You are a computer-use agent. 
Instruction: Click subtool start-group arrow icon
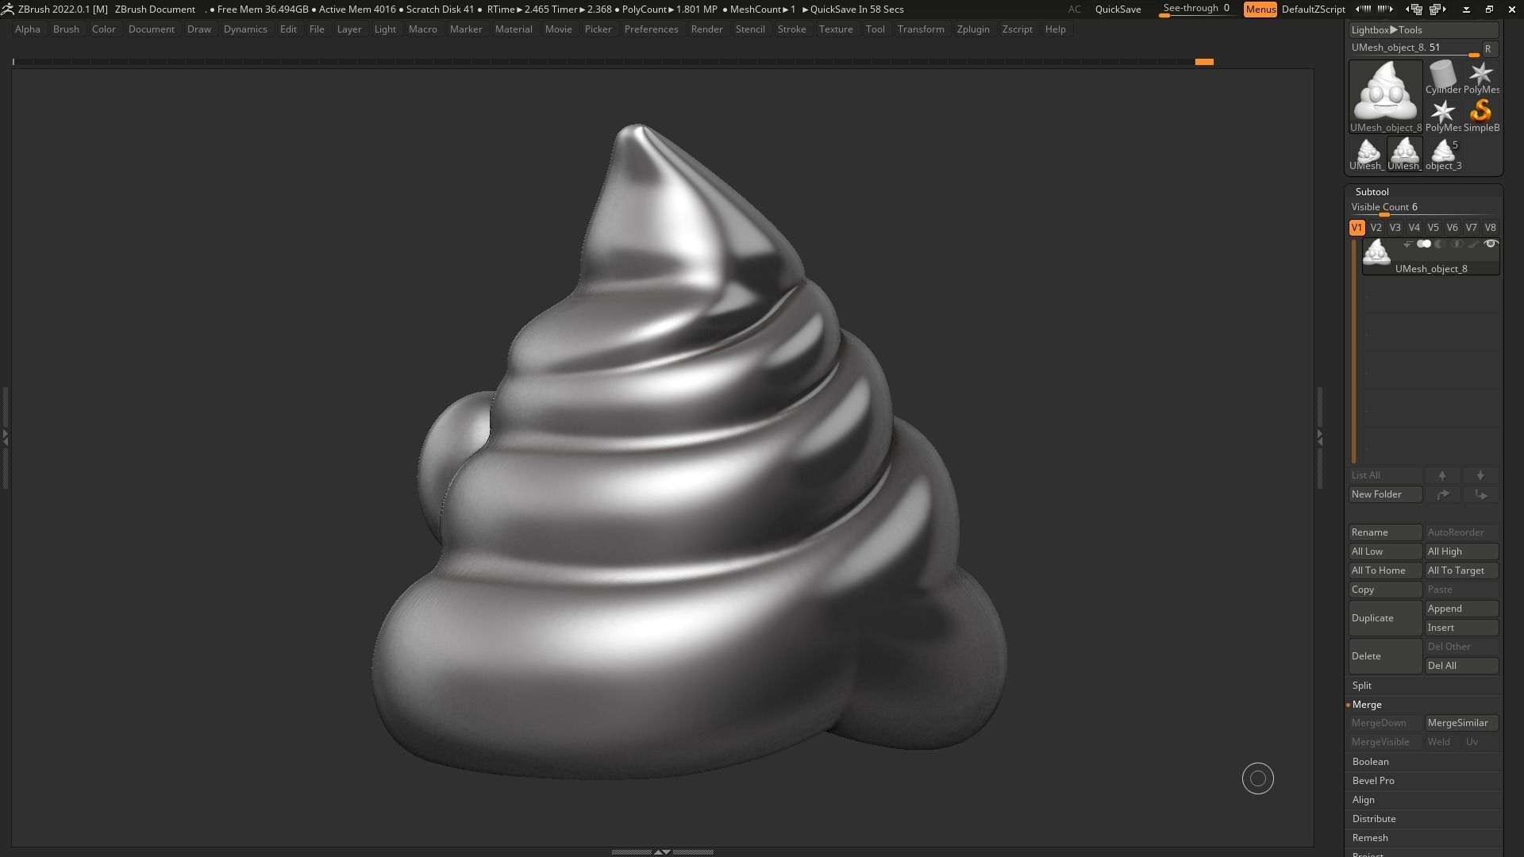[x=1407, y=244]
